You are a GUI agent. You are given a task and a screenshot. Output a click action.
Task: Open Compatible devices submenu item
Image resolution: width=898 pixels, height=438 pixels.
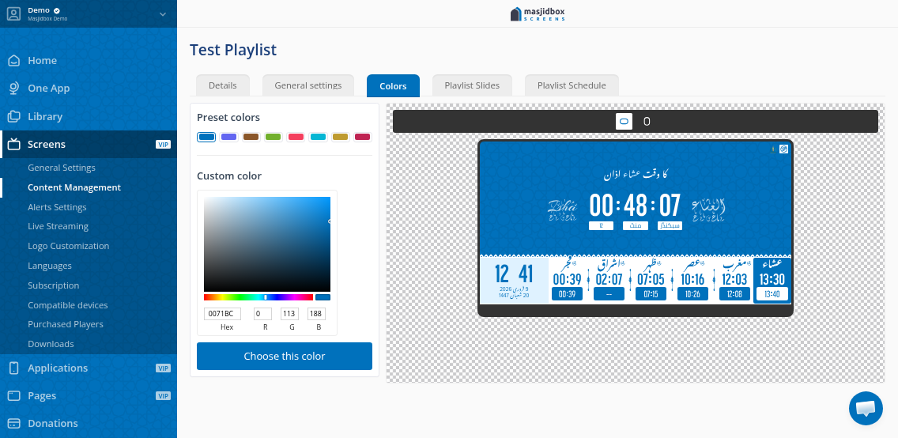tap(67, 305)
